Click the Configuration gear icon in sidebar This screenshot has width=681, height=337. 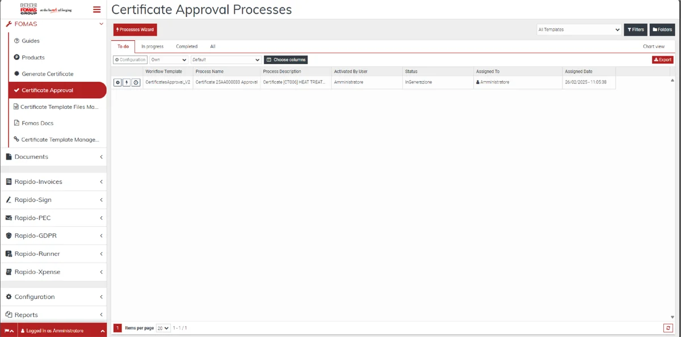(x=9, y=297)
